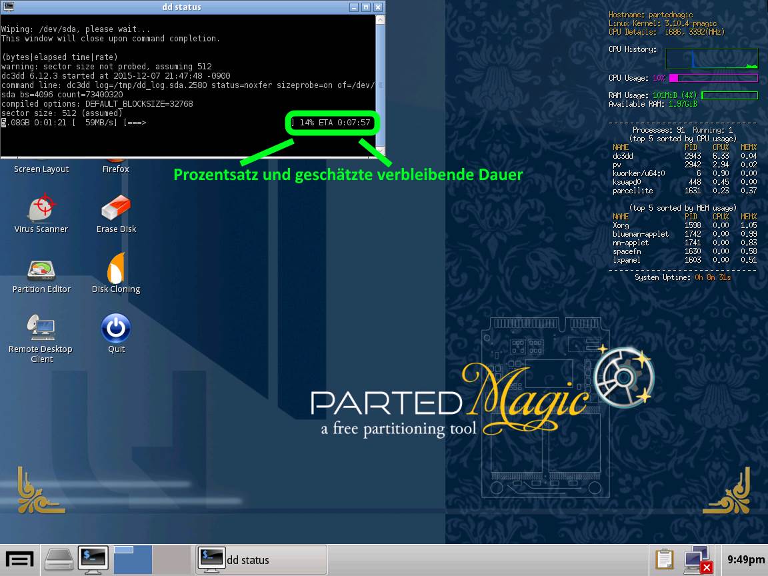Open the dd status window menu icon
Image resolution: width=768 pixels, height=576 pixels.
tap(8, 7)
